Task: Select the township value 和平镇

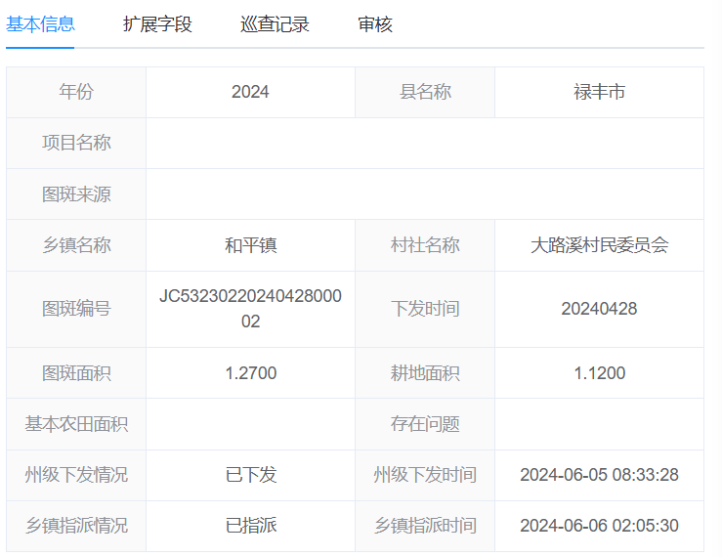Action: (x=250, y=245)
